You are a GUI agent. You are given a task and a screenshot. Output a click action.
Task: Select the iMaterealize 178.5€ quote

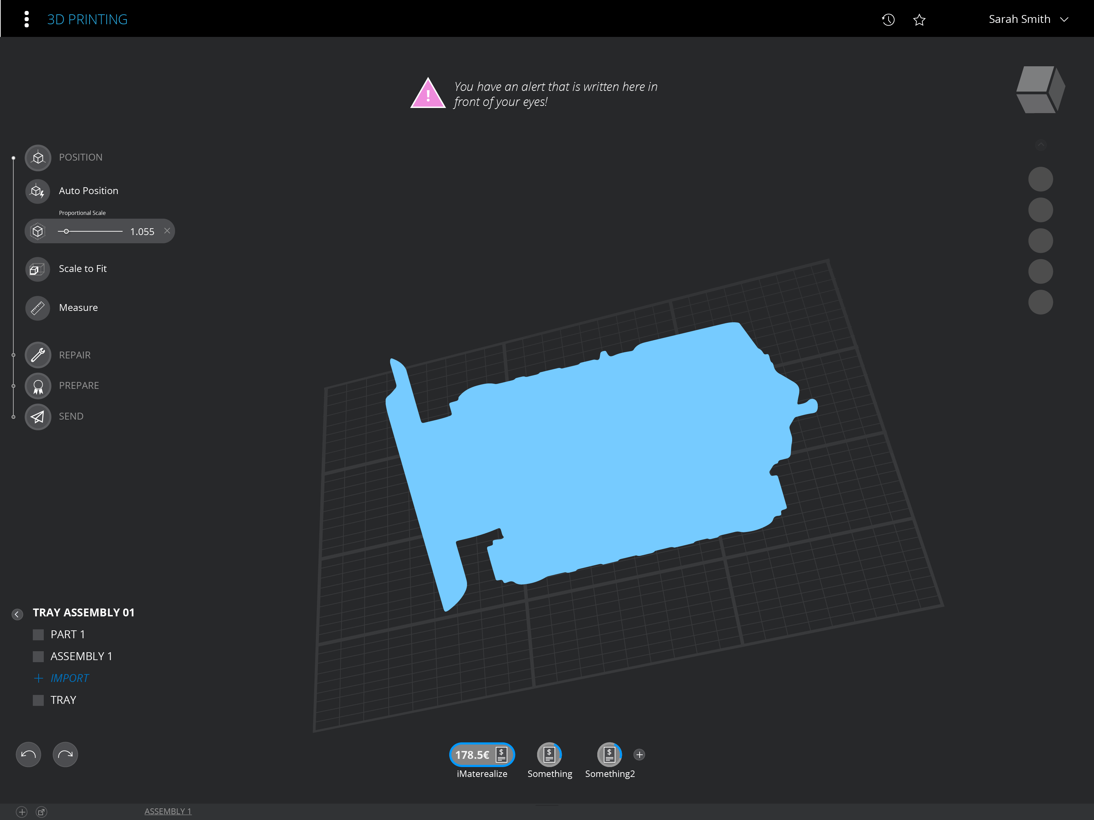[481, 755]
